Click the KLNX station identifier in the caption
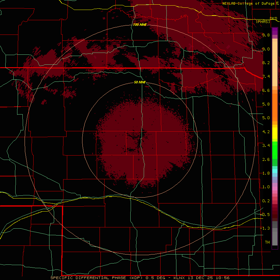The height and width of the screenshot is (280, 280). (x=180, y=278)
